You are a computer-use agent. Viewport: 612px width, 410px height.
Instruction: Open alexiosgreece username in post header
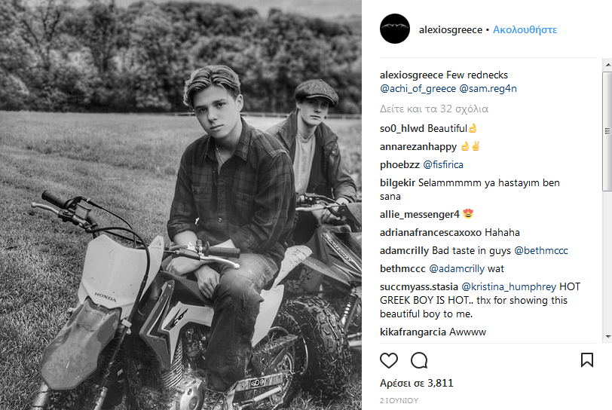[451, 30]
